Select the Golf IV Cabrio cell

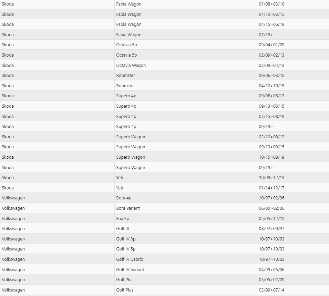point(130,259)
